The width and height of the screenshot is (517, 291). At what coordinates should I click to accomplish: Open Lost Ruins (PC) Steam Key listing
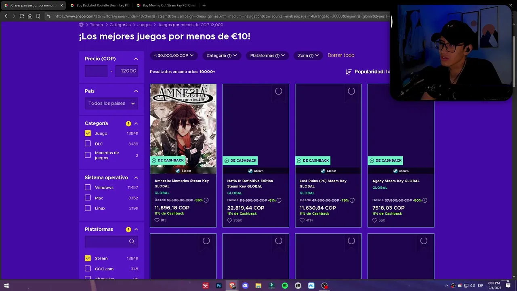[x=323, y=183]
